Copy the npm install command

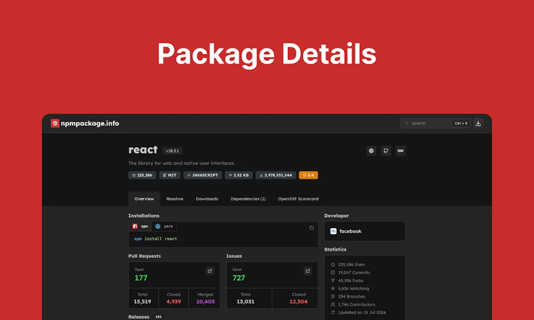[312, 228]
